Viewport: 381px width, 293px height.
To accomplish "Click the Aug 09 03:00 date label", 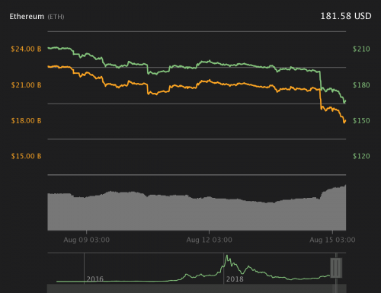I will point(86,240).
